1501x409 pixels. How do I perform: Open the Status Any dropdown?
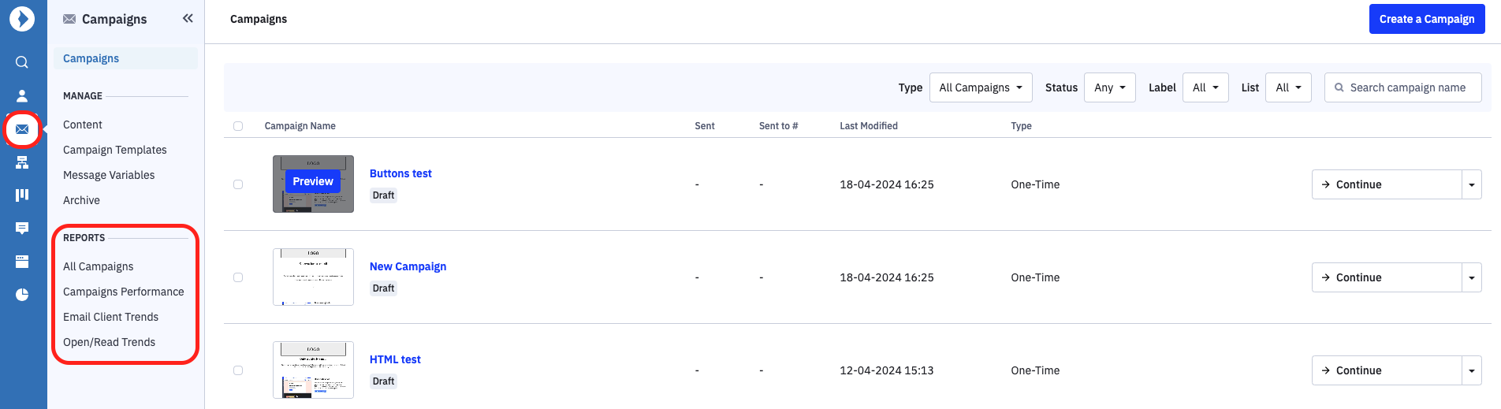tap(1110, 87)
